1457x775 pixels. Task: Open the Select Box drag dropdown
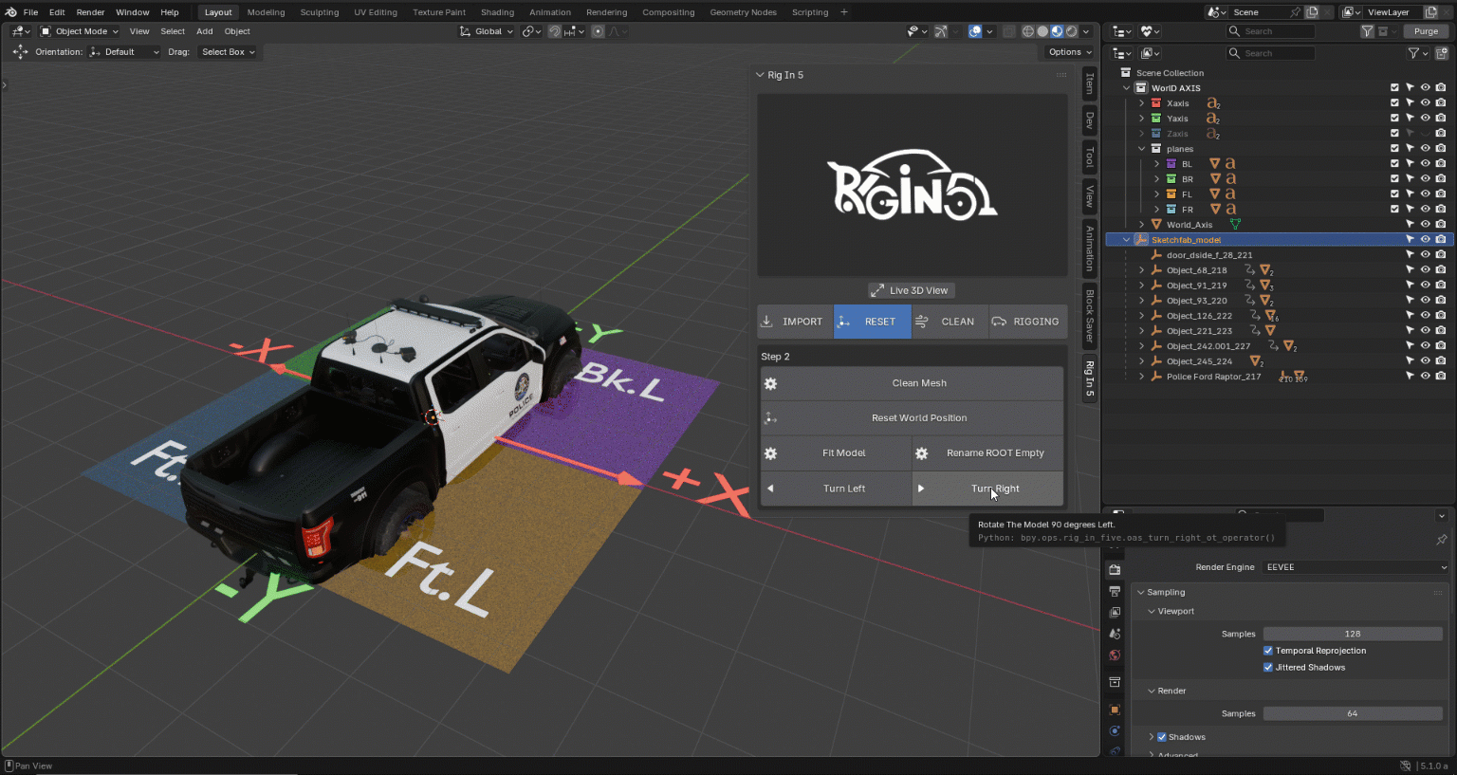pyautogui.click(x=228, y=52)
